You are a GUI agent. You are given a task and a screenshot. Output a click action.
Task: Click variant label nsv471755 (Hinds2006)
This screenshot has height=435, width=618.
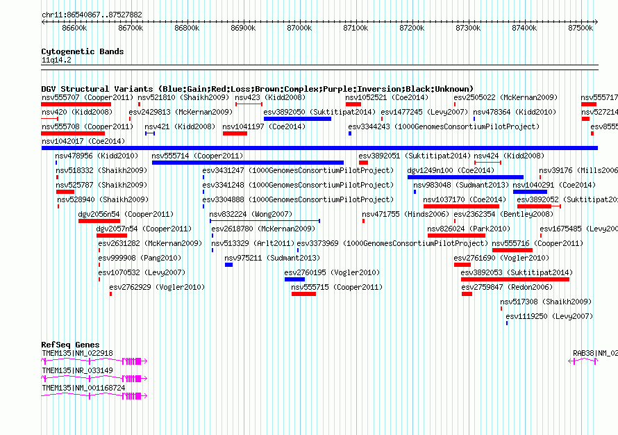(x=406, y=214)
